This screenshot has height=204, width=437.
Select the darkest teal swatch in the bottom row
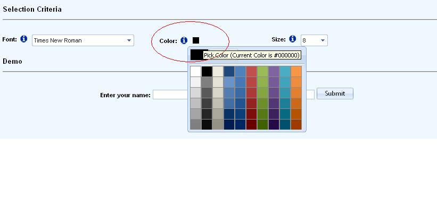pyautogui.click(x=285, y=124)
